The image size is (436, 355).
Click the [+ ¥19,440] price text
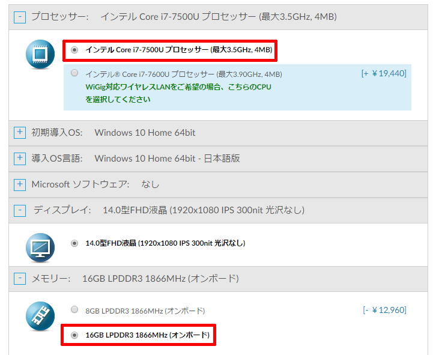coord(384,73)
